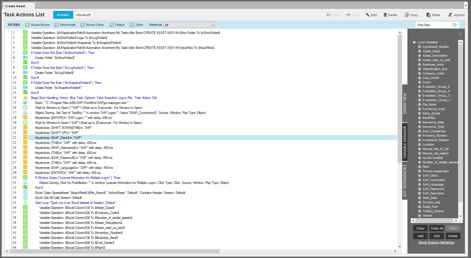
Task: Uncheck the Mouse Moves filter checkbox
Action: coord(27,25)
